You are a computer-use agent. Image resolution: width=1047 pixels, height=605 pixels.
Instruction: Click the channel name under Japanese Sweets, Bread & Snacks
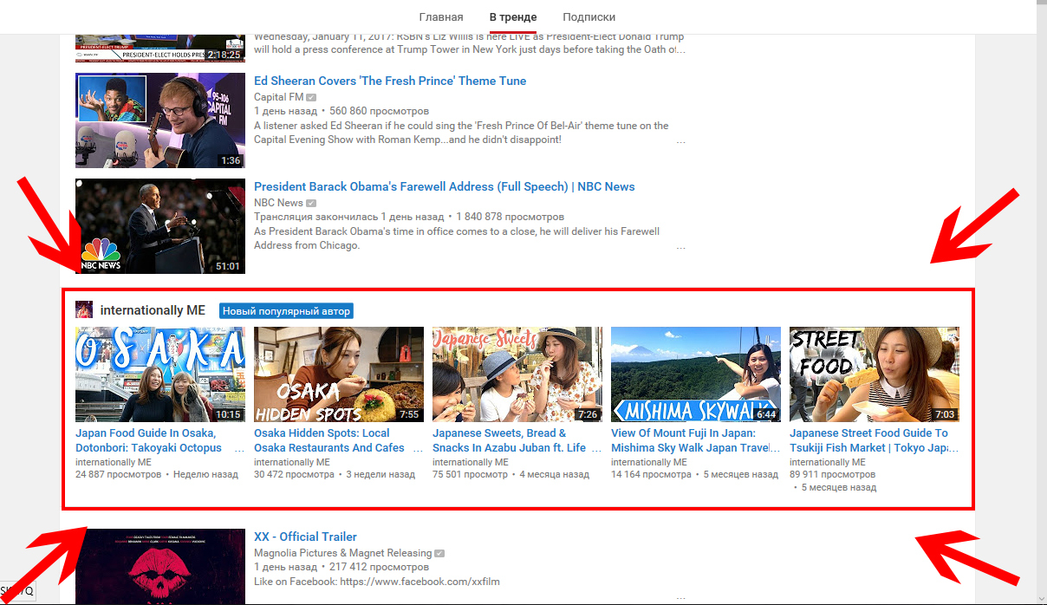(471, 463)
